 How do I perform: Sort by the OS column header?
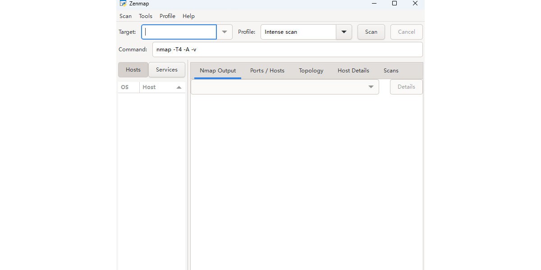tap(128, 87)
